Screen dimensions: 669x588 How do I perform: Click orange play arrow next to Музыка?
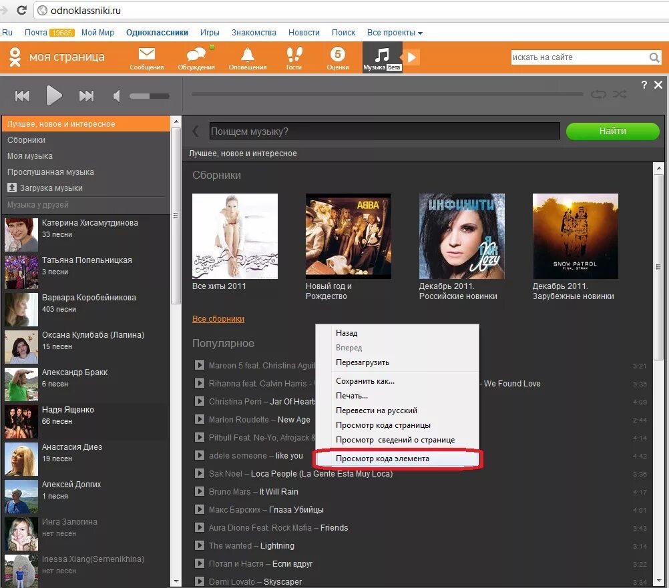click(x=411, y=57)
